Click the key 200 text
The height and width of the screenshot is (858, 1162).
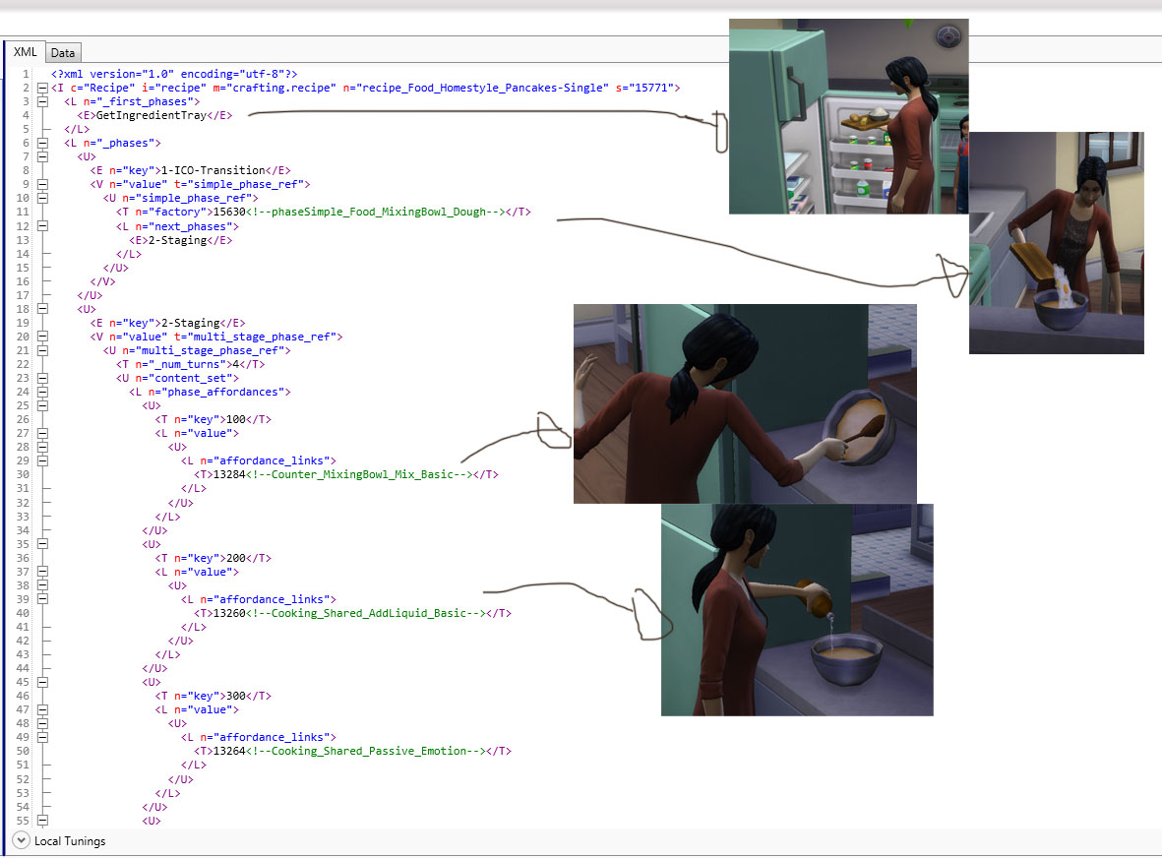tap(236, 558)
